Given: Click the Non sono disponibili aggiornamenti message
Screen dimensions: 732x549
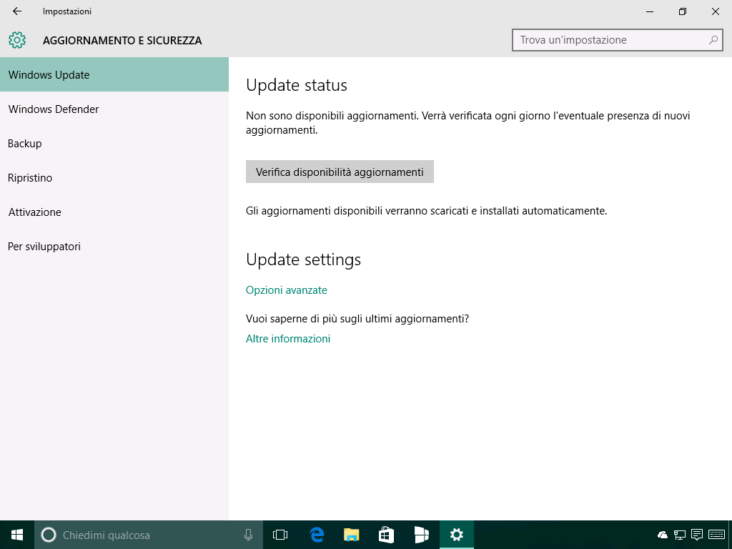Looking at the screenshot, I should (468, 123).
